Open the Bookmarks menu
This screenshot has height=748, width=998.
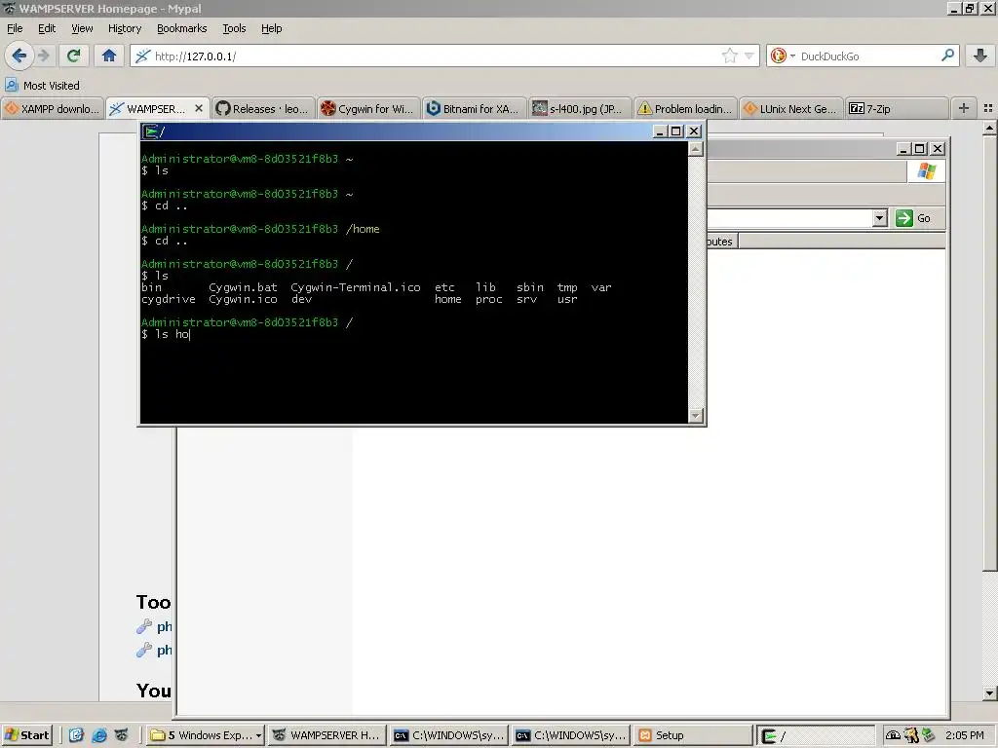click(182, 28)
